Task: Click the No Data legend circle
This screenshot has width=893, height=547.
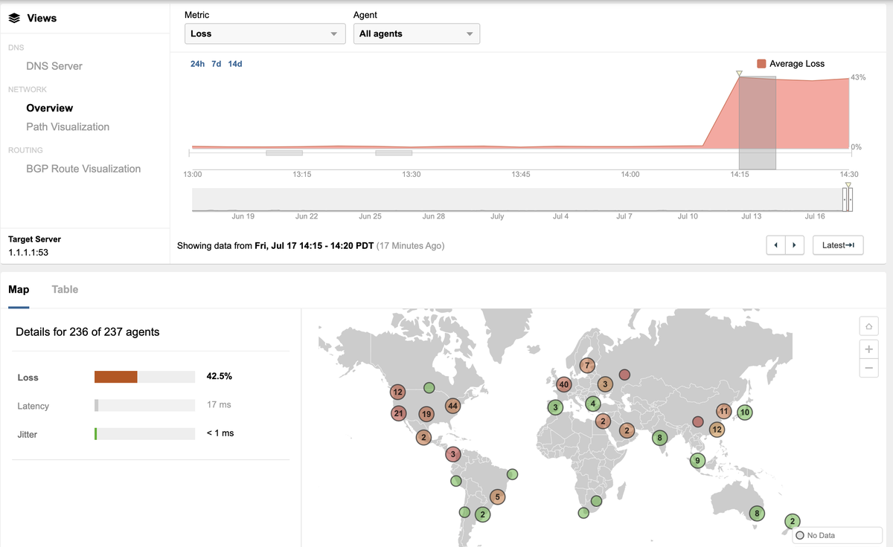Action: [800, 536]
